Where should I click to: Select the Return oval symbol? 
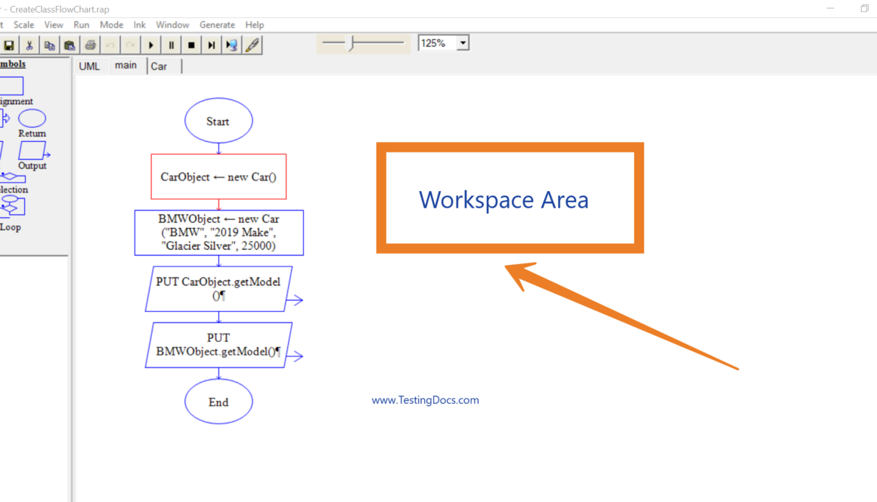(32, 119)
